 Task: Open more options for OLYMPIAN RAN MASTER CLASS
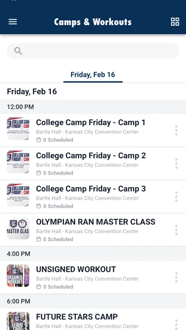coord(177,230)
